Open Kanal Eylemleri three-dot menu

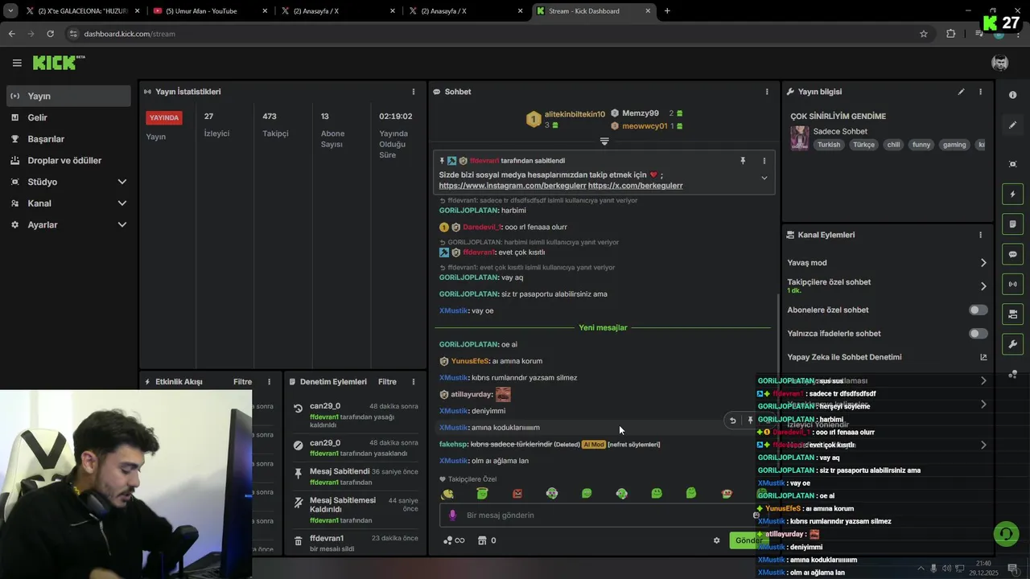(980, 235)
